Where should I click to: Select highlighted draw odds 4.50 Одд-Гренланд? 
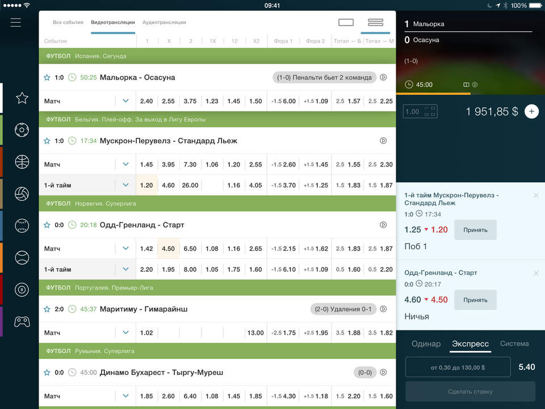[168, 248]
